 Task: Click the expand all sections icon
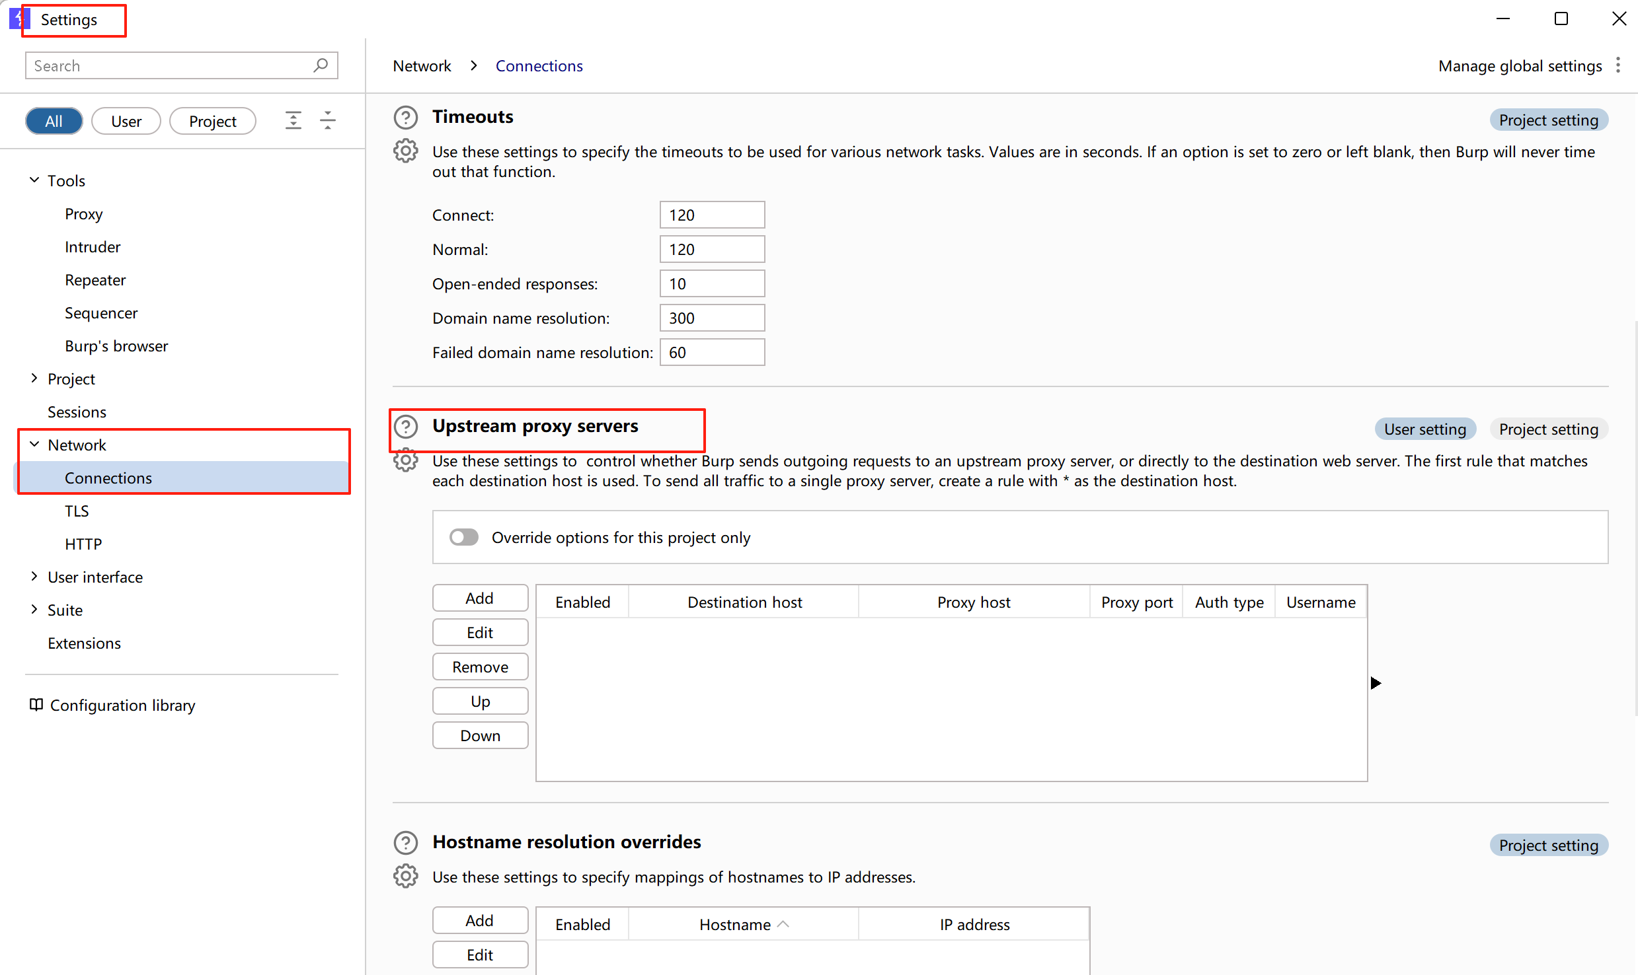click(x=293, y=121)
